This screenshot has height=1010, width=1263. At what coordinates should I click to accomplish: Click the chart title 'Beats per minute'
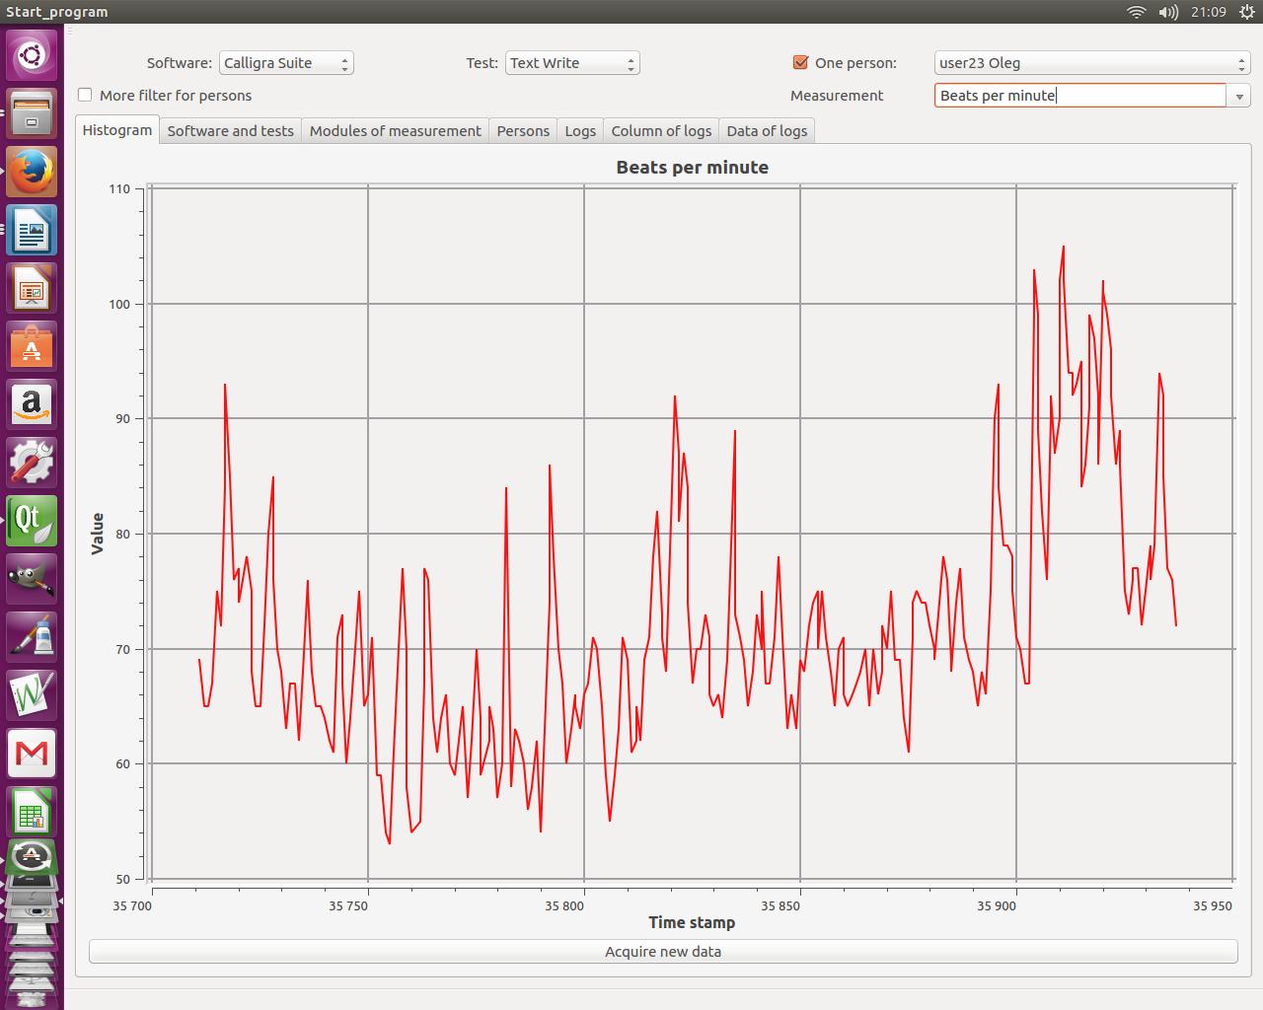(692, 167)
